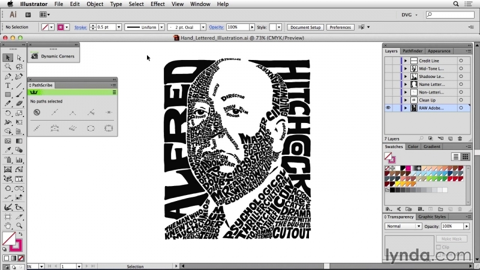Click the PathScribe crown icon
Screen dimensions: 480x270
coord(34,92)
